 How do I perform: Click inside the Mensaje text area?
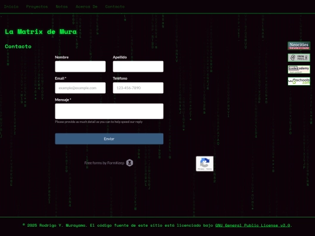pos(109,111)
